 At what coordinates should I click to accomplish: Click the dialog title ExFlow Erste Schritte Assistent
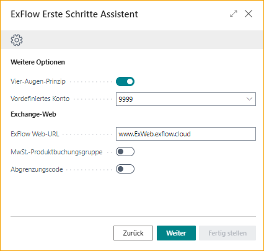[74, 14]
